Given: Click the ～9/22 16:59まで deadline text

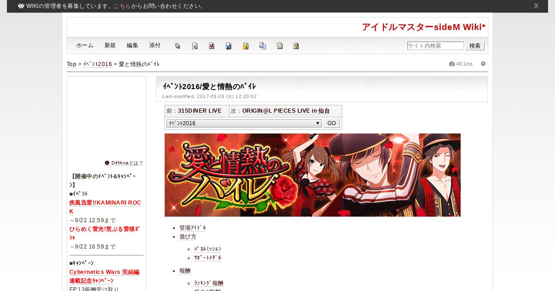Looking at the screenshot, I should (92, 247).
